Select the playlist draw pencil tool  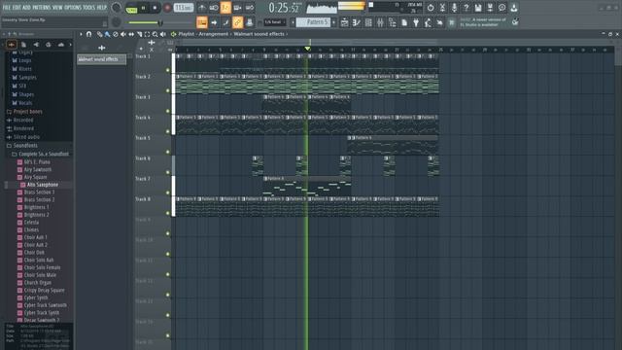pyautogui.click(x=99, y=35)
